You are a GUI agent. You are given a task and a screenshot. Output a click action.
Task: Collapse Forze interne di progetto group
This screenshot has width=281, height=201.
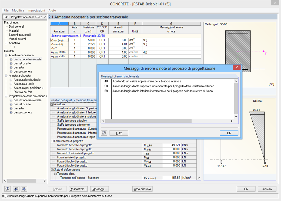(x=52, y=141)
